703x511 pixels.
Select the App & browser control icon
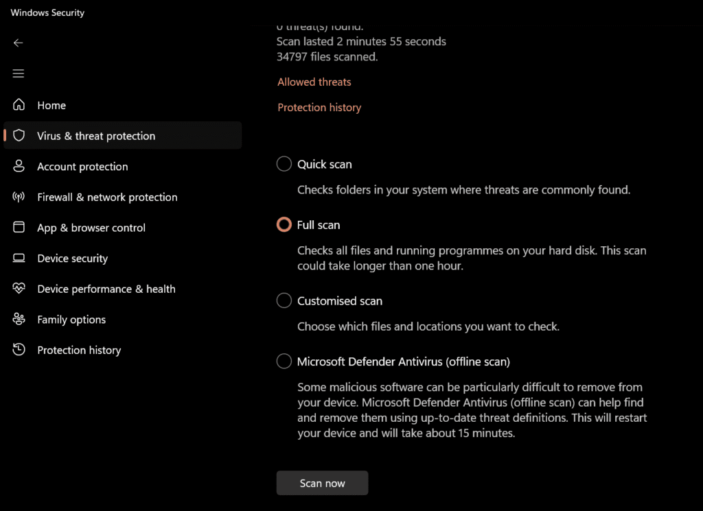(18, 227)
